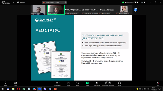Click the red End meeting button
Screen dimensions: 163x91
(x=158, y=84)
